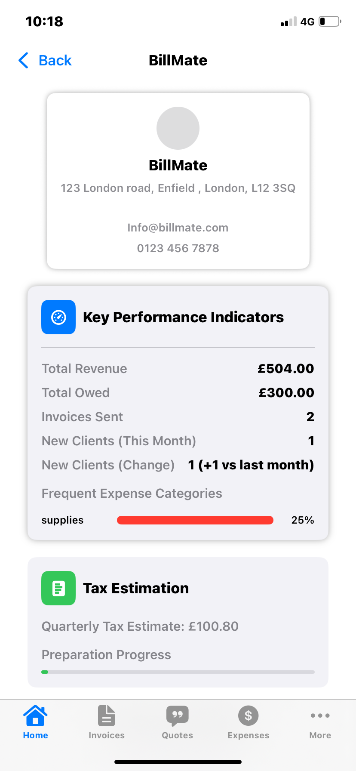This screenshot has height=771, width=356.
Task: Open Expenses dollar coin tab
Action: [248, 715]
